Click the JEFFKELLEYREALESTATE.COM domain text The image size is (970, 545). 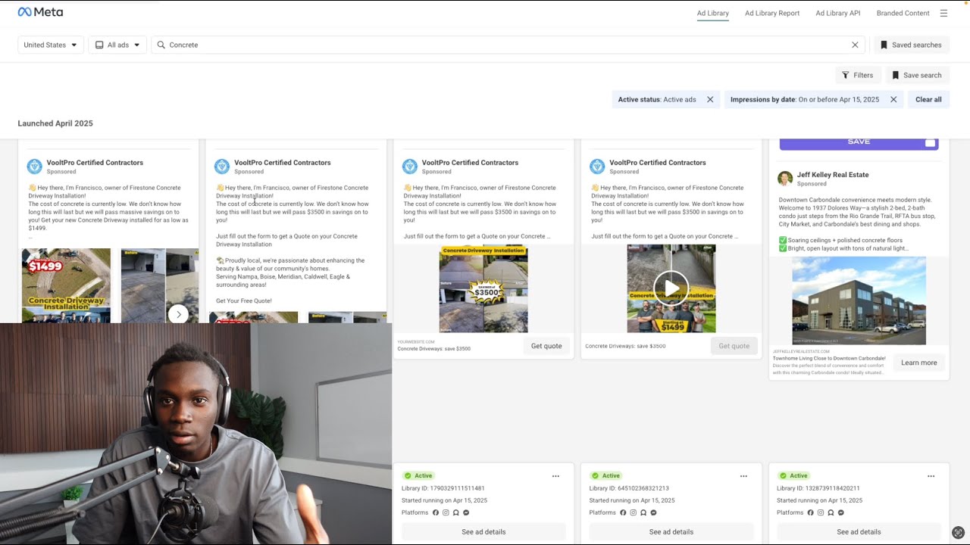[x=801, y=351]
